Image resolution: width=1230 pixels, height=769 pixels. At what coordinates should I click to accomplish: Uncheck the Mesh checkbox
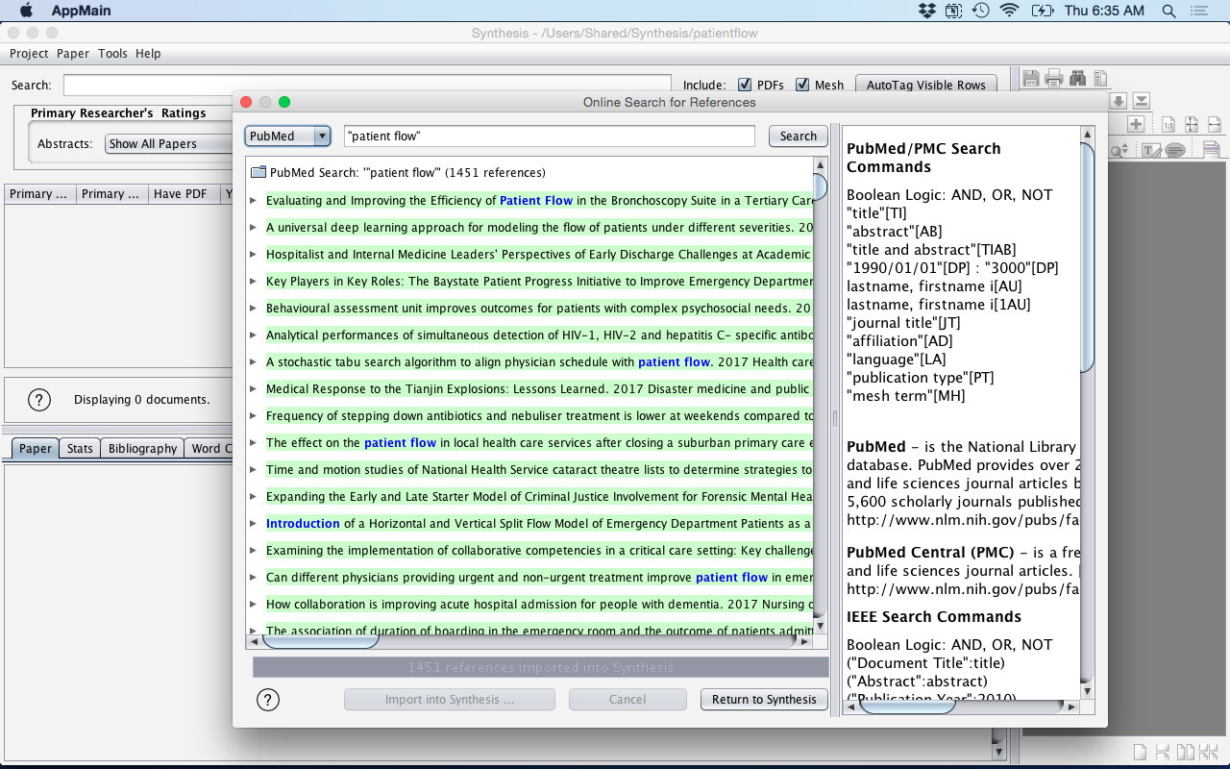click(802, 85)
